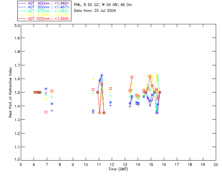Screen dimensions: 222x178
Task: Click the x-axis tick label 20
Action: pos(216,164)
